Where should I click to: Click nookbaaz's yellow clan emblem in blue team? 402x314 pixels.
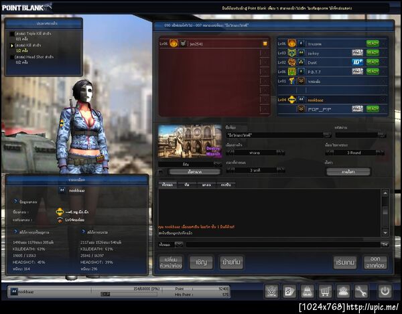pyautogui.click(x=291, y=100)
